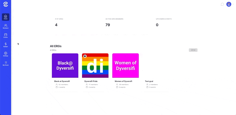Click the 0 events label under Women of Dyversifi
Viewport: 236px width, 115px height.
pos(122,87)
